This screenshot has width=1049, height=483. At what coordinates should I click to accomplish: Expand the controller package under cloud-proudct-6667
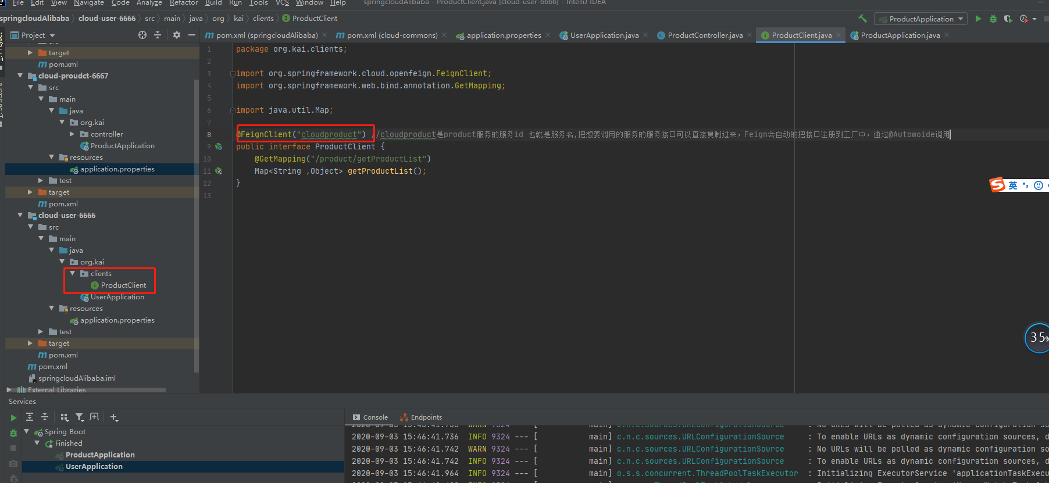tap(72, 134)
